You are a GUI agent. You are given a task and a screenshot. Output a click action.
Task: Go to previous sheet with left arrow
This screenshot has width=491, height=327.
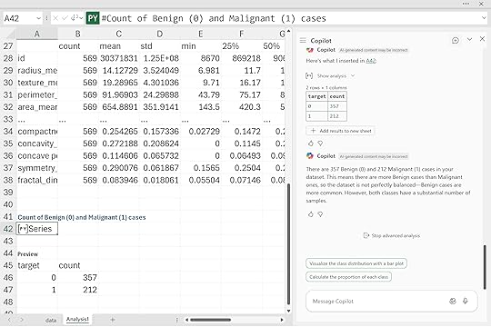coord(9,320)
